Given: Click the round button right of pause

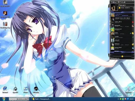Looking at the screenshot, I should coord(15,99).
